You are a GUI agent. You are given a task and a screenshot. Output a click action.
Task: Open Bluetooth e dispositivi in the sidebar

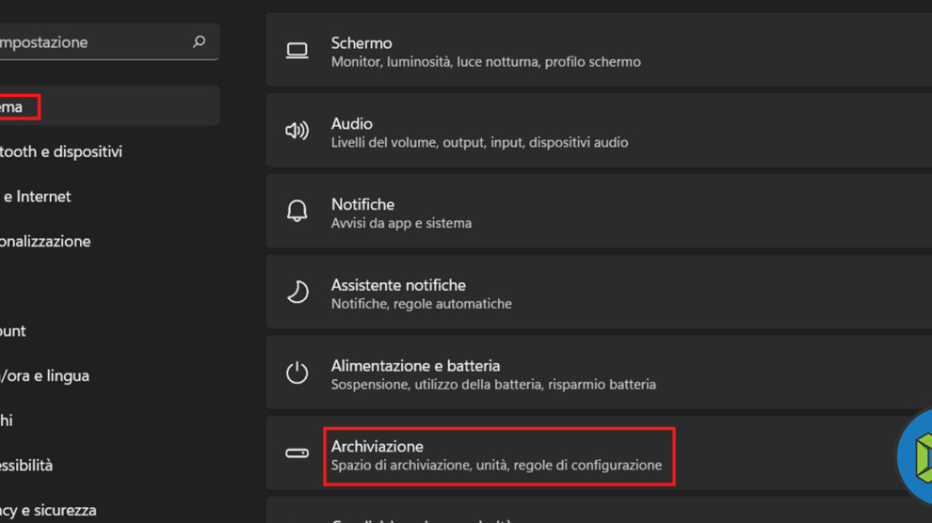61,151
